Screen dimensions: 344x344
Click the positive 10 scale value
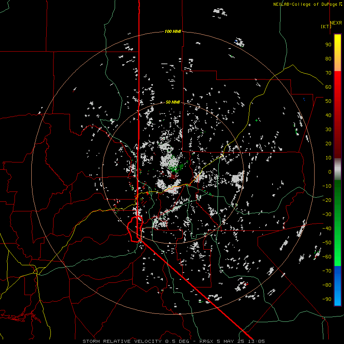(x=328, y=158)
